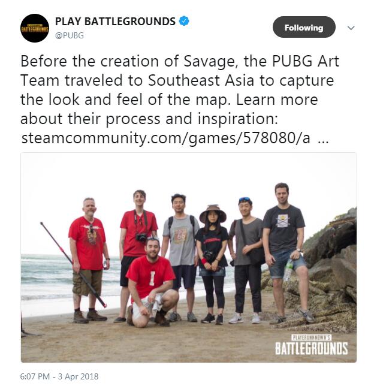This screenshot has height=386, width=377.
Task: Click the woman's wide-brim hat in photo
Action: point(213,213)
